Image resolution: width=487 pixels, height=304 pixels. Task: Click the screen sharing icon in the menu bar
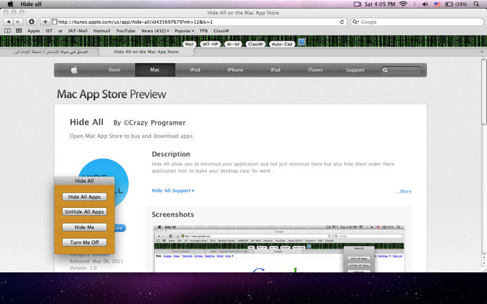click(x=357, y=4)
